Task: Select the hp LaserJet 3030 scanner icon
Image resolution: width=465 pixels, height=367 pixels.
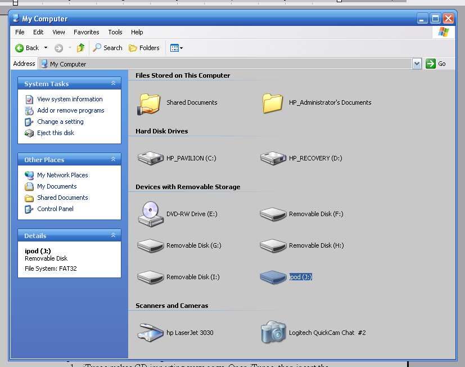Action: pyautogui.click(x=150, y=333)
